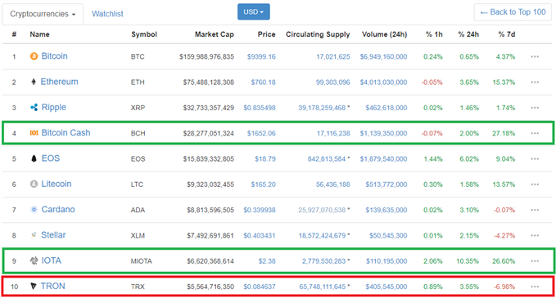Sort by the Volume (24h) column header
The height and width of the screenshot is (298, 556).
click(x=384, y=34)
